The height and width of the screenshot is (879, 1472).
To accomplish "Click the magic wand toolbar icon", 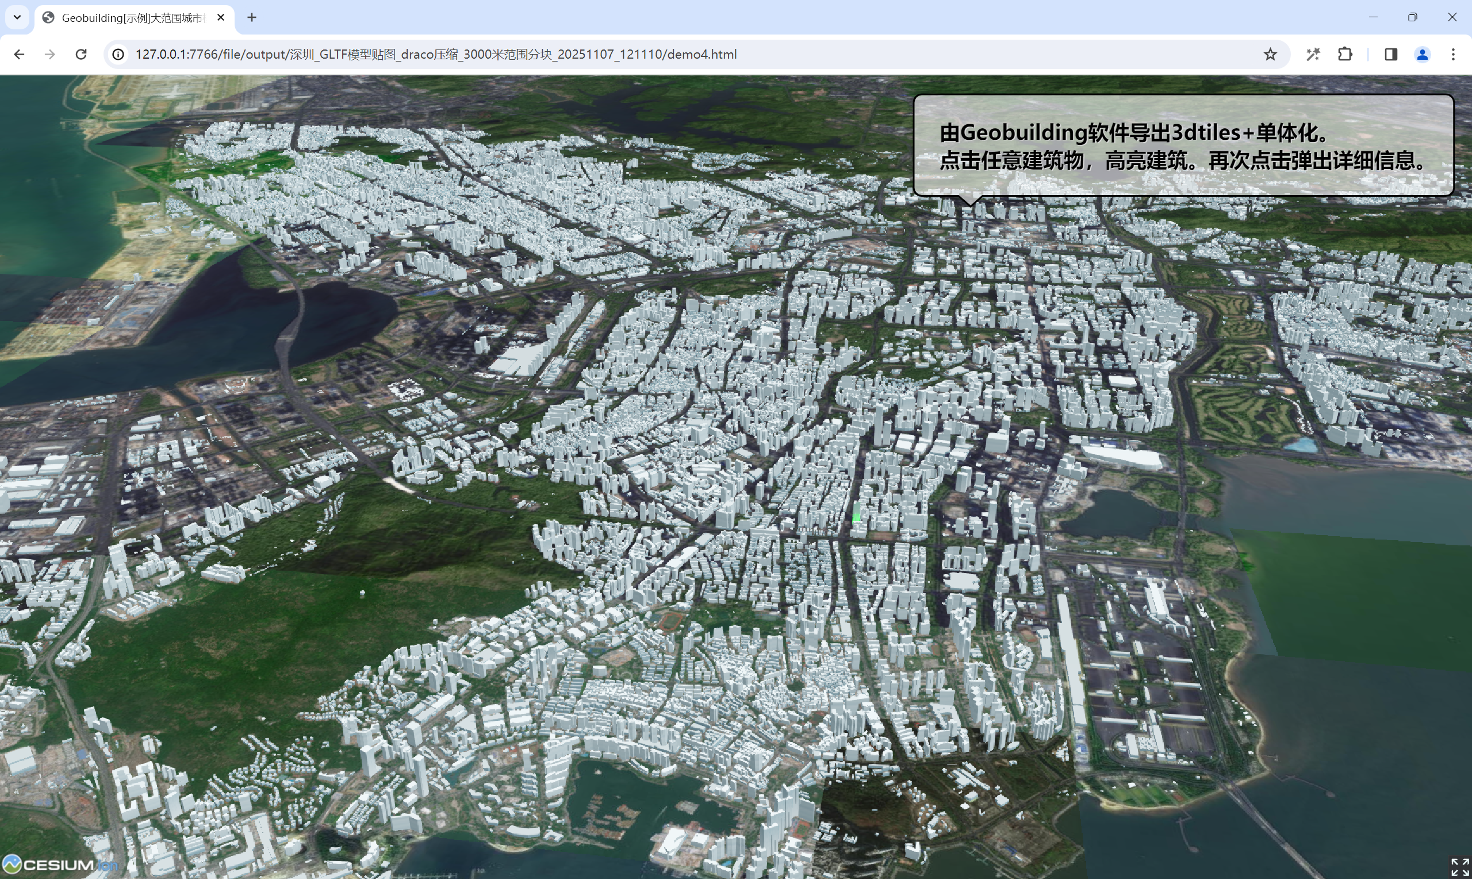I will click(x=1313, y=55).
